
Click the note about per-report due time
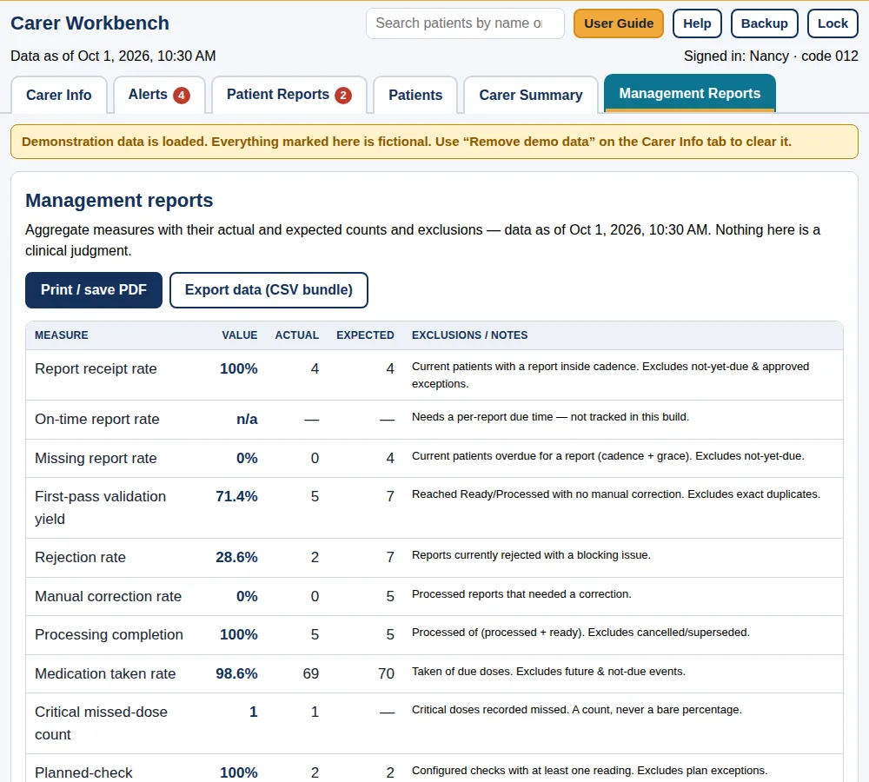(550, 417)
